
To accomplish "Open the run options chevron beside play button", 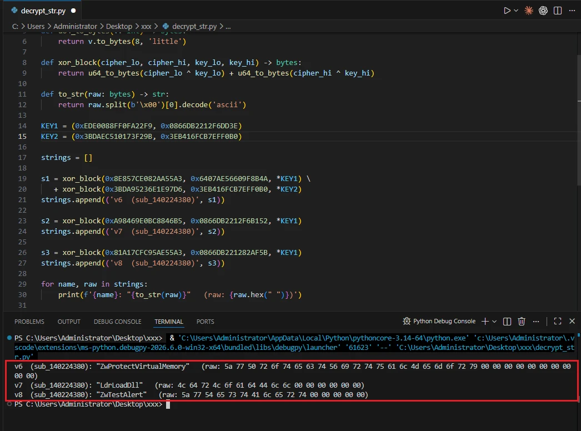I will (x=516, y=11).
